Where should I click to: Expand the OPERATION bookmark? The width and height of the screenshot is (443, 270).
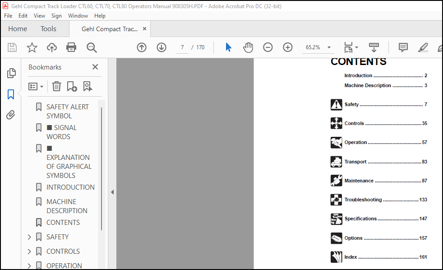(29, 265)
